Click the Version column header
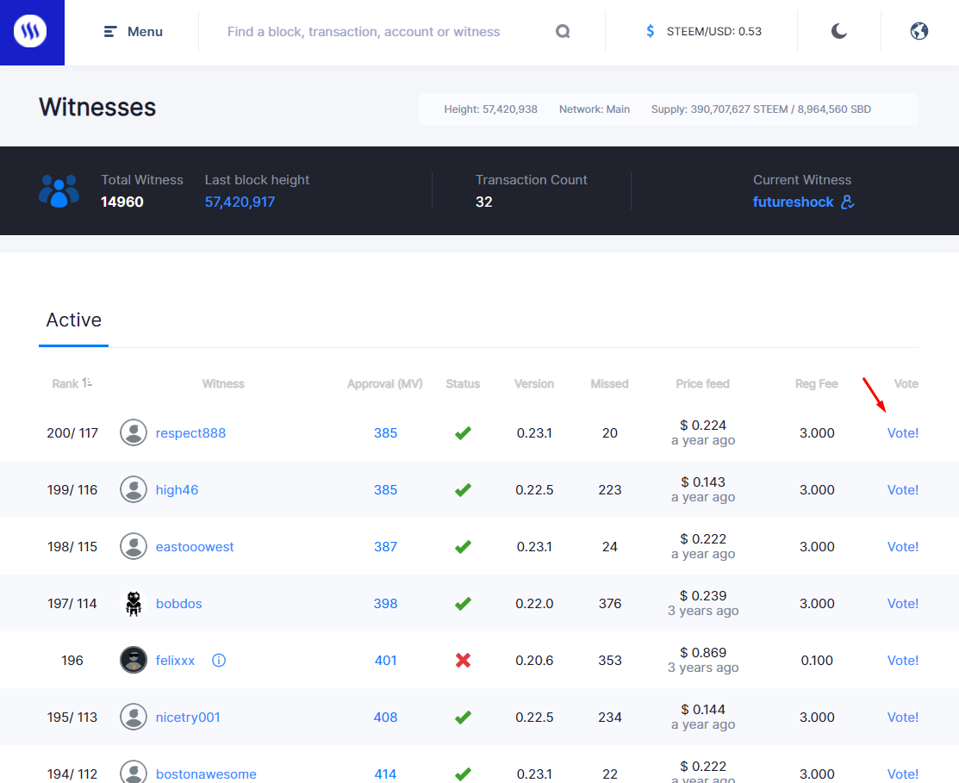 pyautogui.click(x=534, y=384)
